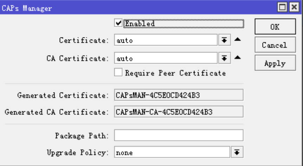303x166 pixels.
Task: Click the Enabled label text
Action: point(140,23)
